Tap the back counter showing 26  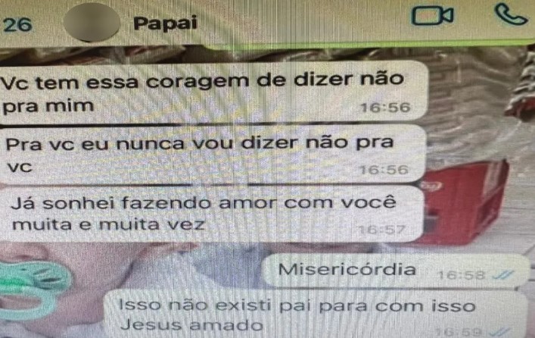pyautogui.click(x=17, y=24)
